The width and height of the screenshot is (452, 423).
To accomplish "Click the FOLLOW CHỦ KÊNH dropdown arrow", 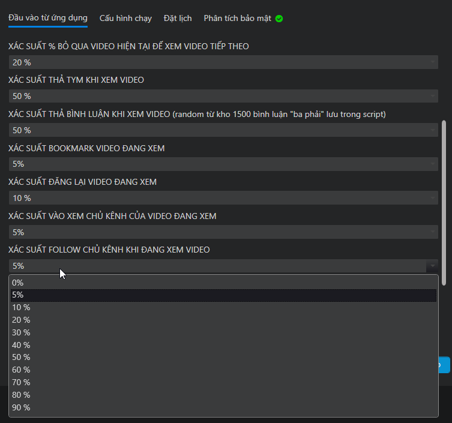I will (432, 266).
